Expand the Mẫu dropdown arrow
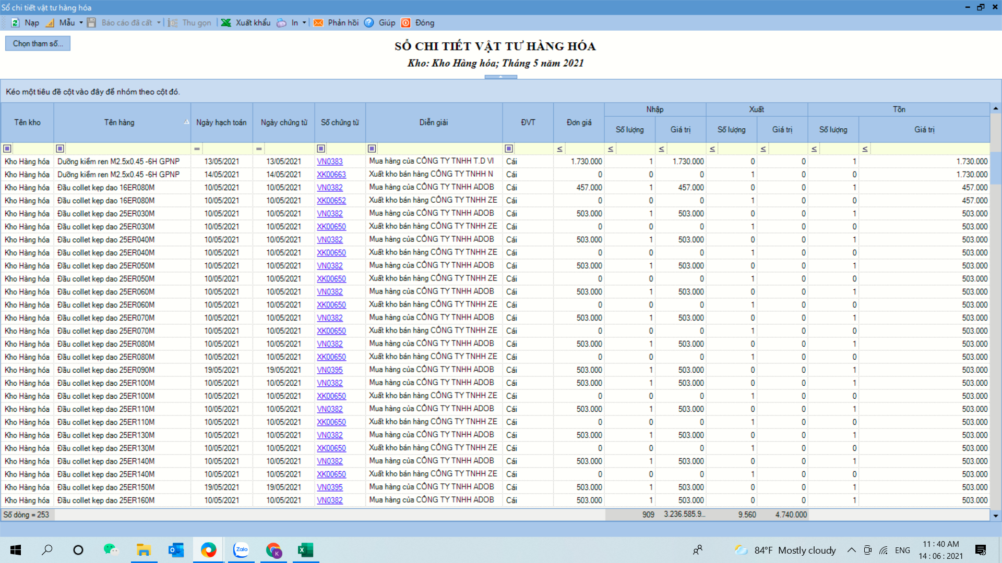The width and height of the screenshot is (1002, 563). [81, 23]
